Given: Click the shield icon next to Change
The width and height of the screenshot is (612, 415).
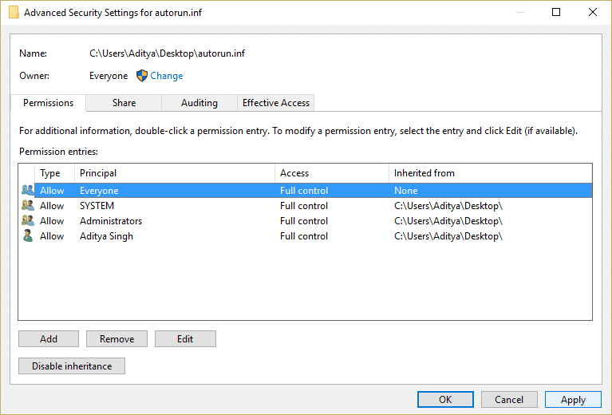Looking at the screenshot, I should [142, 76].
